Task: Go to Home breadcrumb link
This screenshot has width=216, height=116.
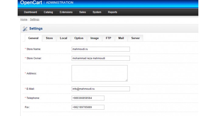Action: (x=24, y=19)
